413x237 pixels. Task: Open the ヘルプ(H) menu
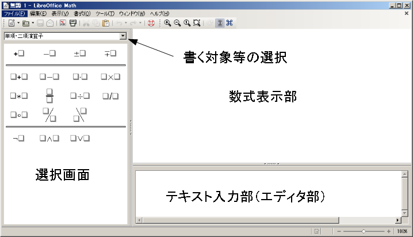(x=159, y=13)
